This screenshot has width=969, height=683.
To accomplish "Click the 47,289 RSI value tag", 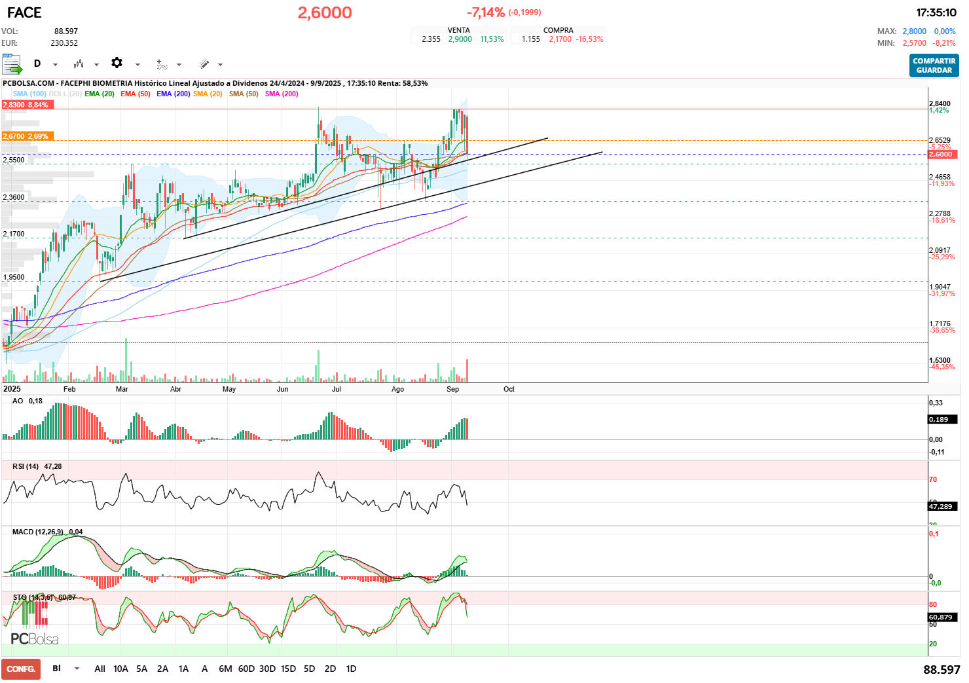I will [943, 506].
